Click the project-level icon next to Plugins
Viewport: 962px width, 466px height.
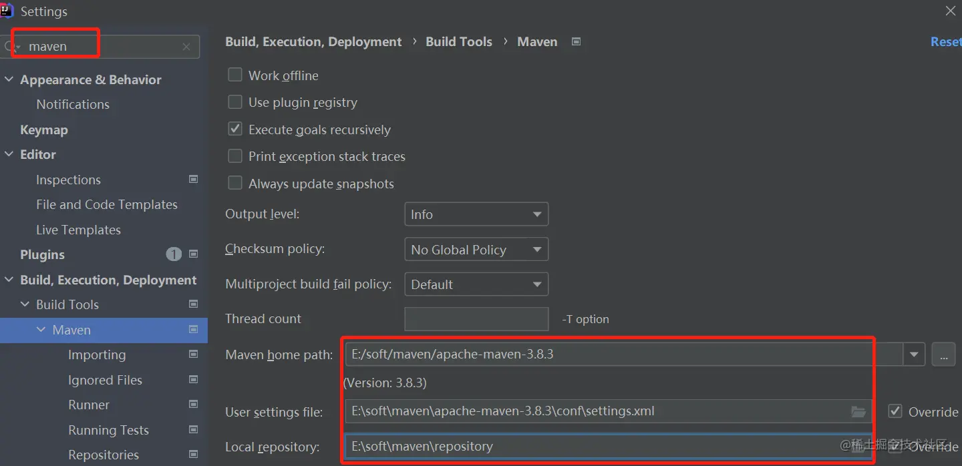click(x=194, y=254)
